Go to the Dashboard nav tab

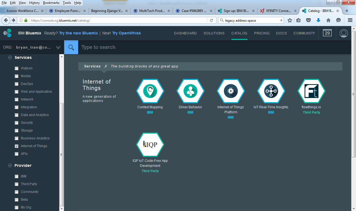(x=185, y=33)
